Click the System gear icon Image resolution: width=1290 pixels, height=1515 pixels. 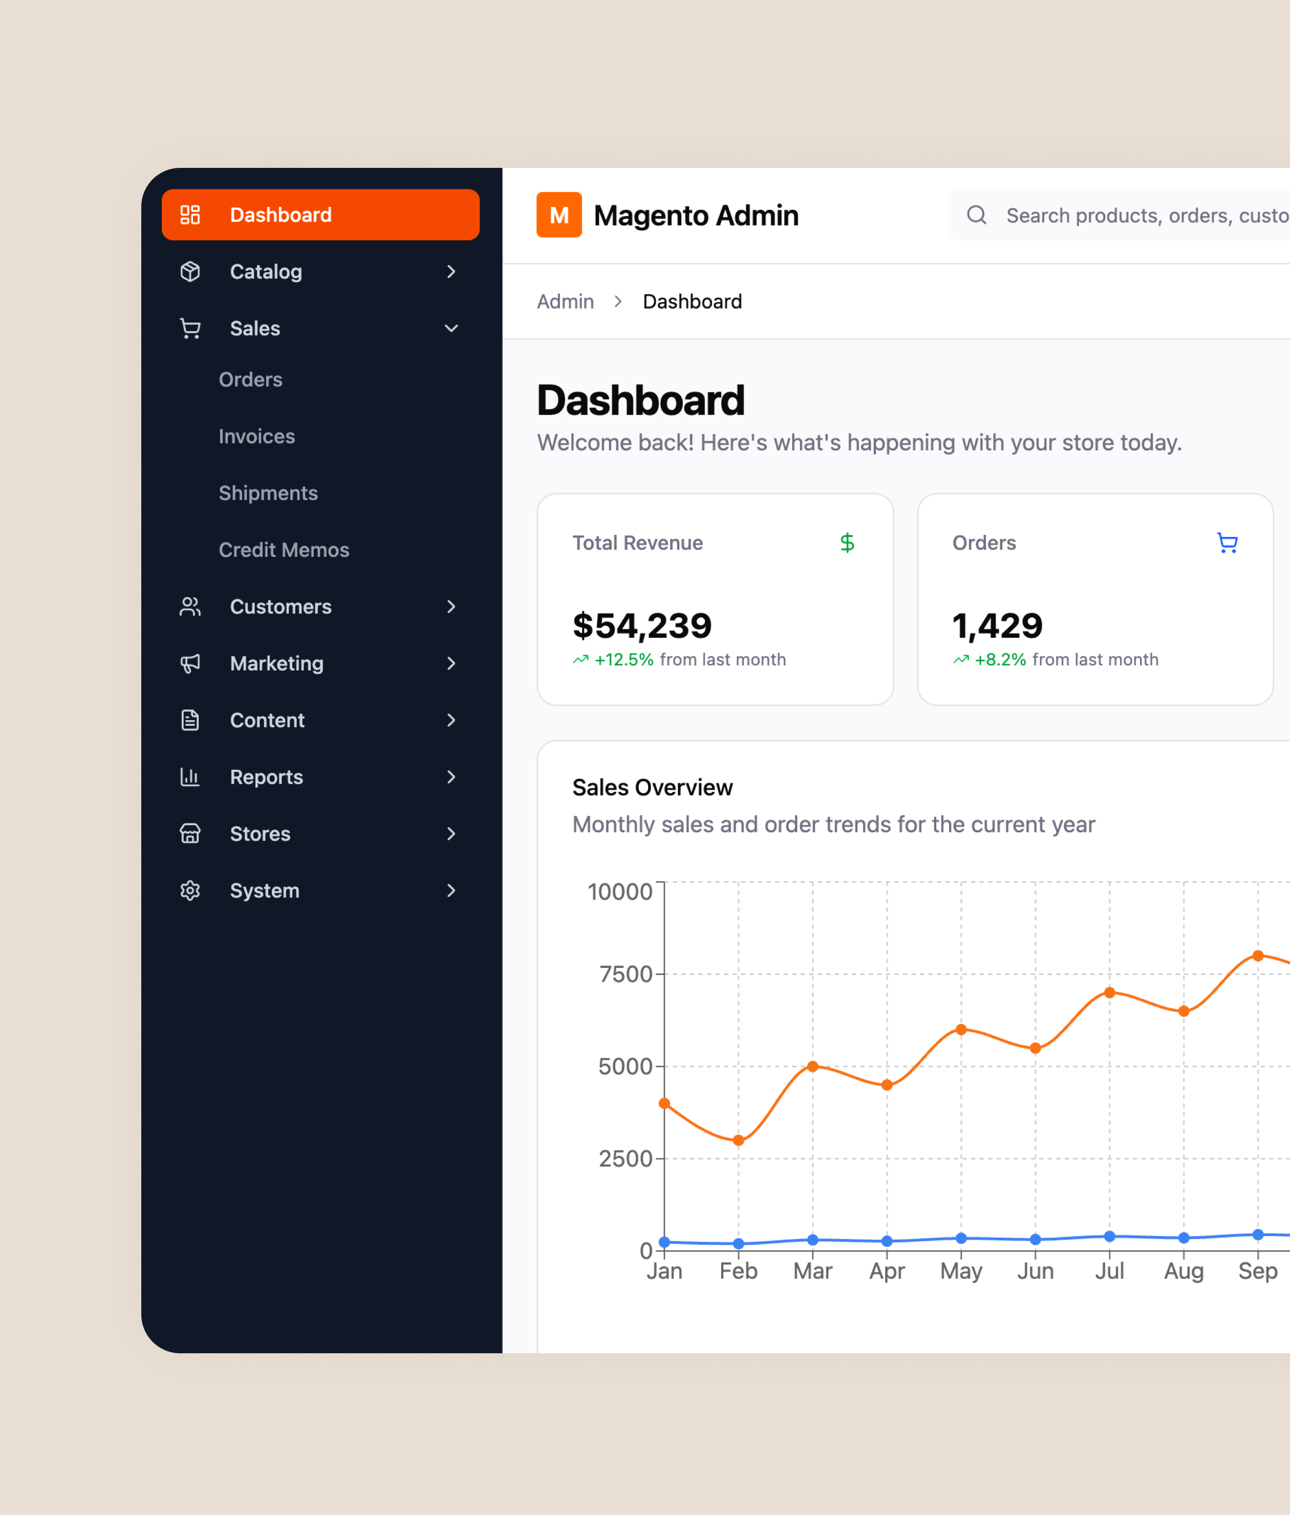coord(190,891)
